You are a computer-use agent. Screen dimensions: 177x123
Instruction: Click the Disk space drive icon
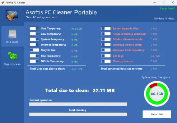12,34
